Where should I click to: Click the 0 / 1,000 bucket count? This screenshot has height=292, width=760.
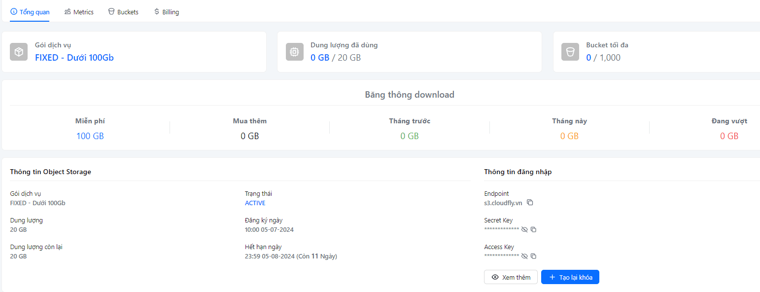coord(603,58)
